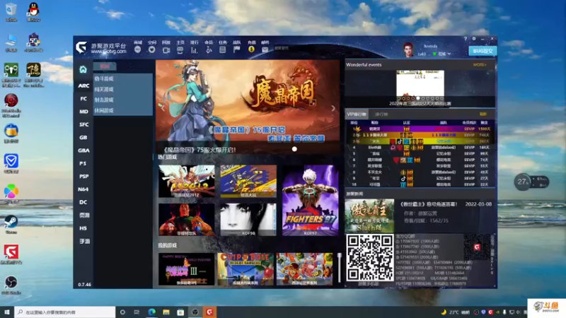Select the N64 platform tab
The width and height of the screenshot is (566, 318).
click(83, 189)
